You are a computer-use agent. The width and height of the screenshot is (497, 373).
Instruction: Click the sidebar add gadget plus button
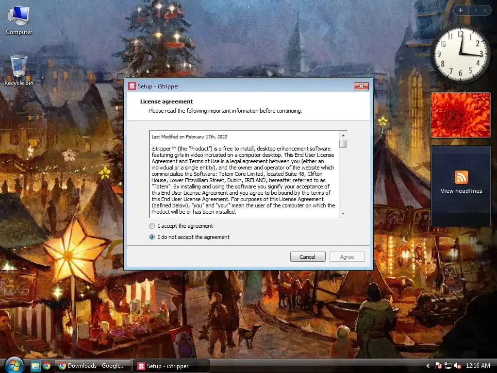tap(461, 10)
